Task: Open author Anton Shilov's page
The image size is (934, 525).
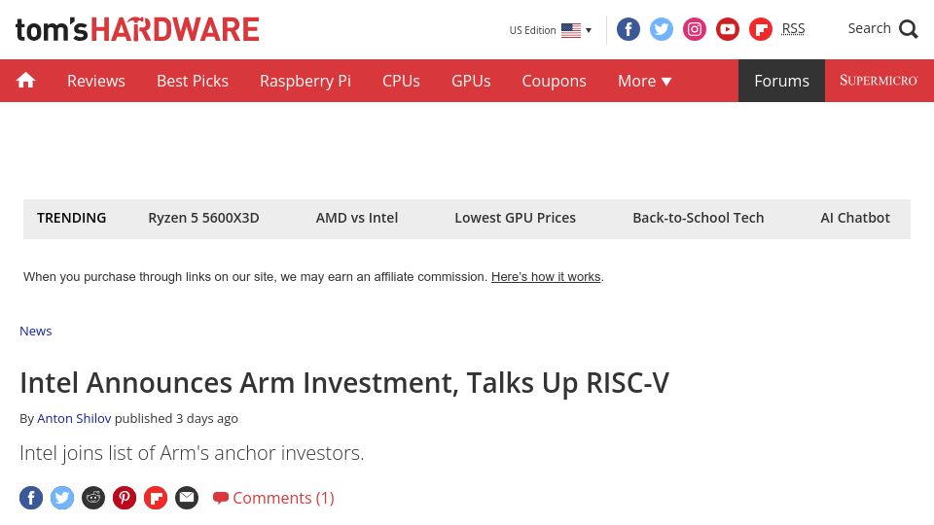Action: [x=74, y=418]
